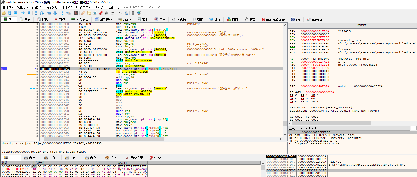Toggle the ZF flag in registers
The image size is (417, 177).
(296, 96)
